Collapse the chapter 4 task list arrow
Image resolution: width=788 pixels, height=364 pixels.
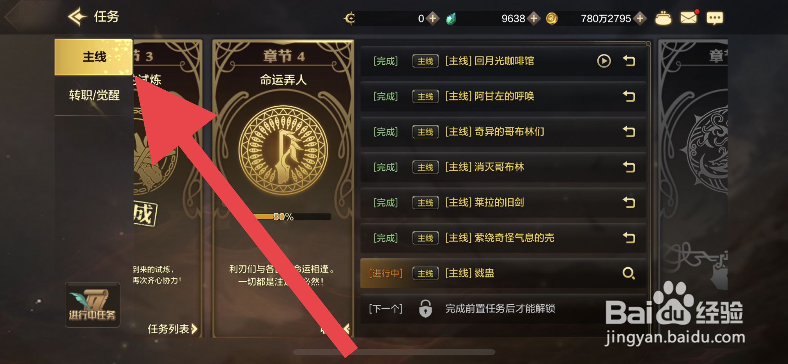point(346,328)
